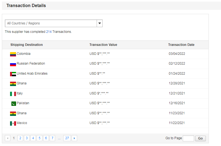The image size is (221, 146).
Task: Navigate to page 5
Action: 39,138
